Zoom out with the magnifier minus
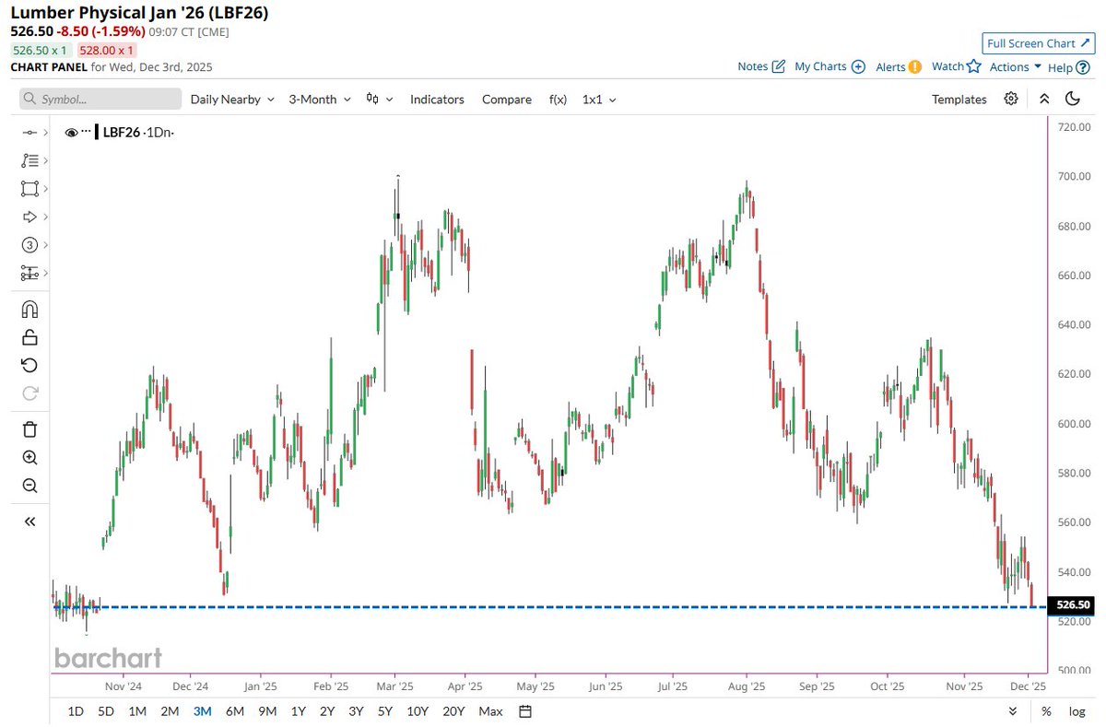 click(29, 486)
